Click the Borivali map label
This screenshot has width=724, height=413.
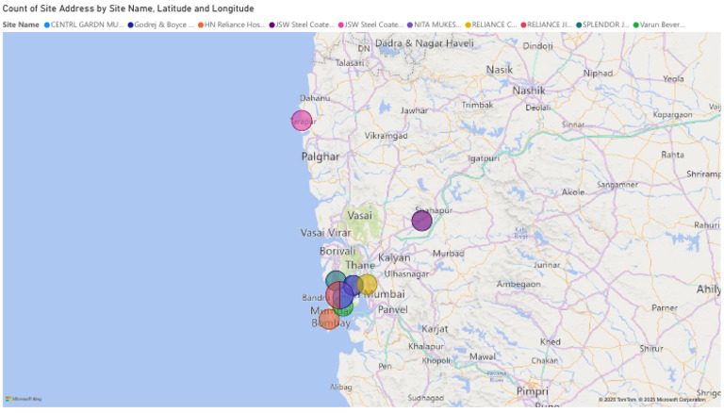pos(337,252)
